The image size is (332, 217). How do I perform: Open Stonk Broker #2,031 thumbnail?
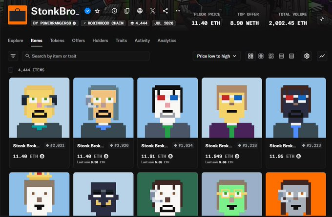pos(40,108)
